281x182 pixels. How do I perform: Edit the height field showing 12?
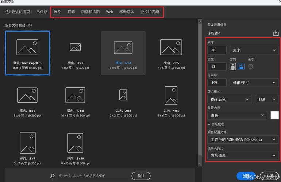pyautogui.click(x=217, y=67)
